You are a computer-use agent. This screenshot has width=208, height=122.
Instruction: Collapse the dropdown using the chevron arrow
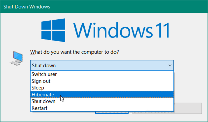pyautogui.click(x=170, y=65)
